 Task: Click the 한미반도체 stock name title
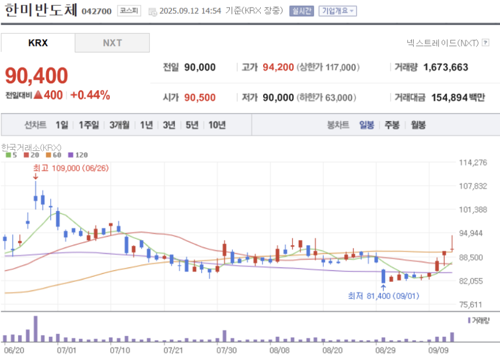point(41,10)
